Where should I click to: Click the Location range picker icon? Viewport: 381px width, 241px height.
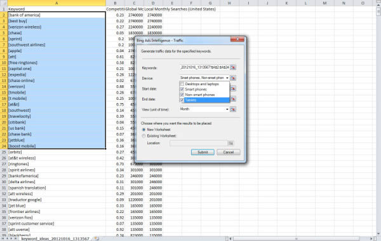click(x=231, y=143)
